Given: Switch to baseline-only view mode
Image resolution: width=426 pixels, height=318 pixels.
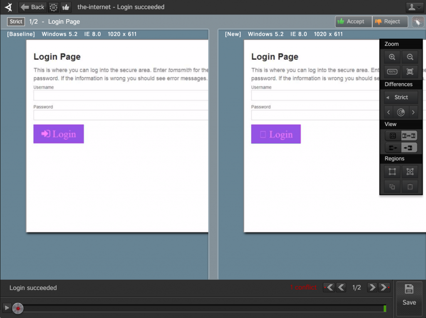Looking at the screenshot, I should [391, 147].
